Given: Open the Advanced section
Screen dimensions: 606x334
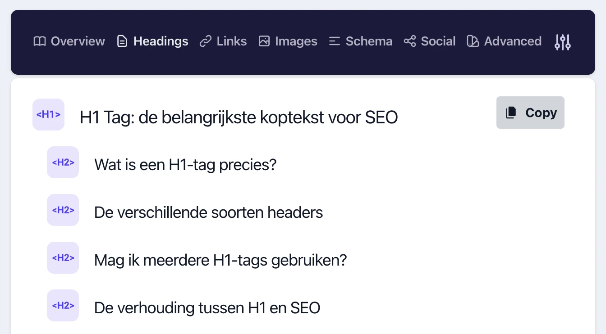Looking at the screenshot, I should [x=512, y=41].
